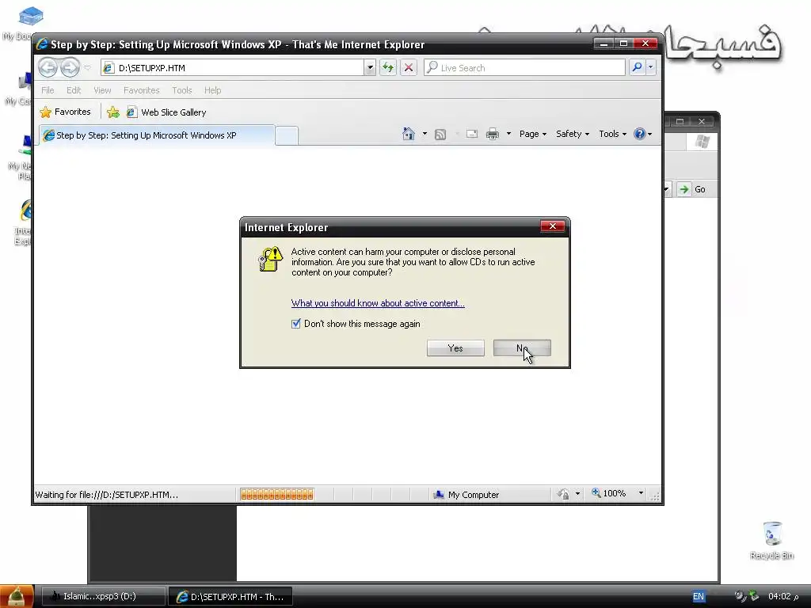The height and width of the screenshot is (608, 811).
Task: Open the Help menu
Action: click(x=212, y=90)
